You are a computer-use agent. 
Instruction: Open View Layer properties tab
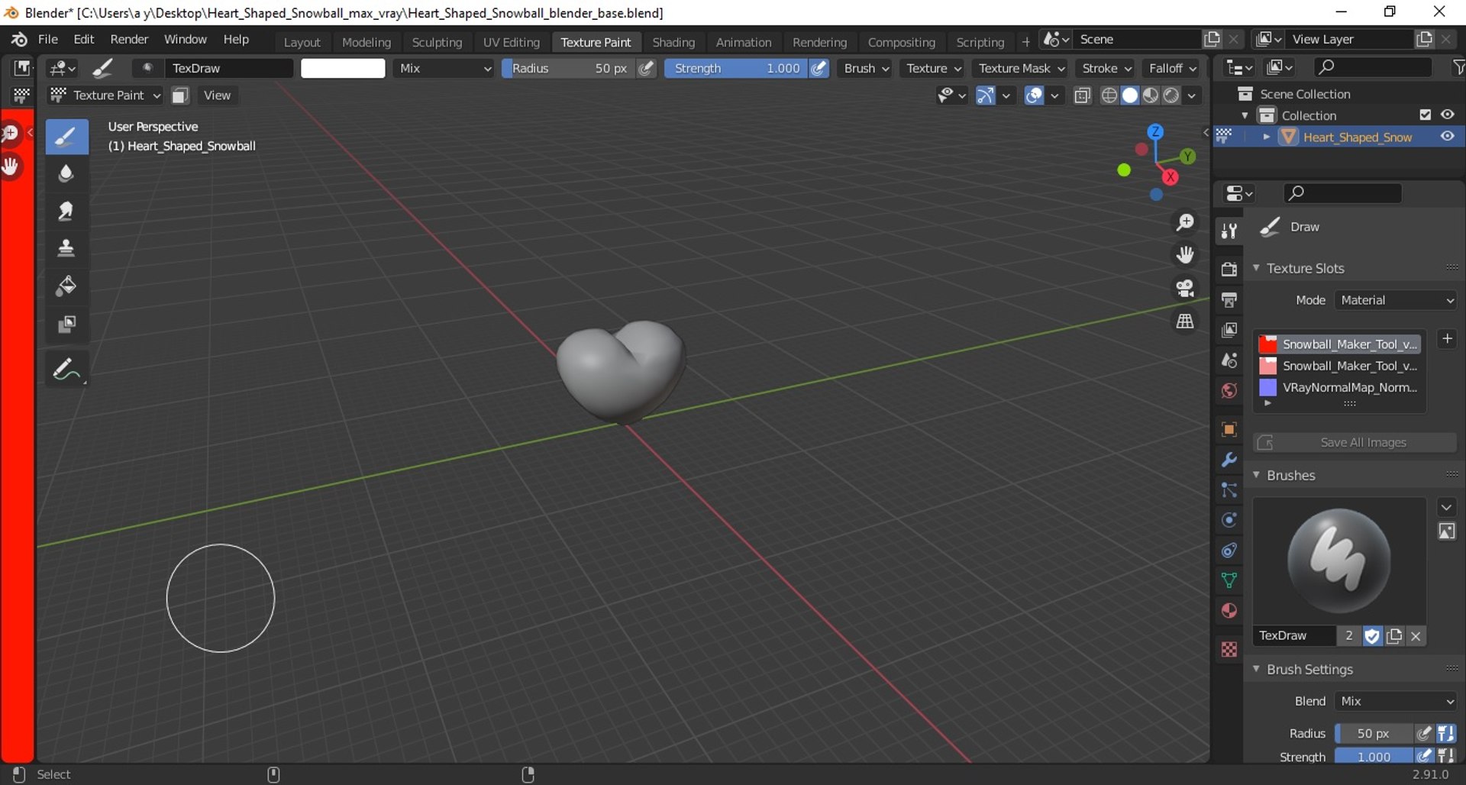coord(1229,330)
